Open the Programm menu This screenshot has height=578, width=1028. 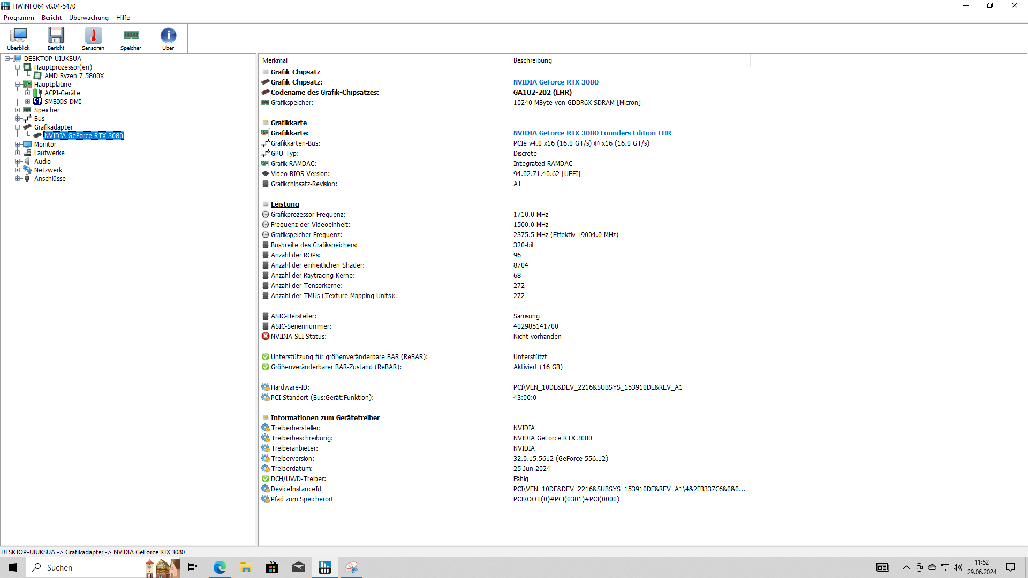pyautogui.click(x=19, y=18)
